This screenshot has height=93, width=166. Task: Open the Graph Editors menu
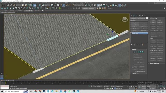(46, 3)
